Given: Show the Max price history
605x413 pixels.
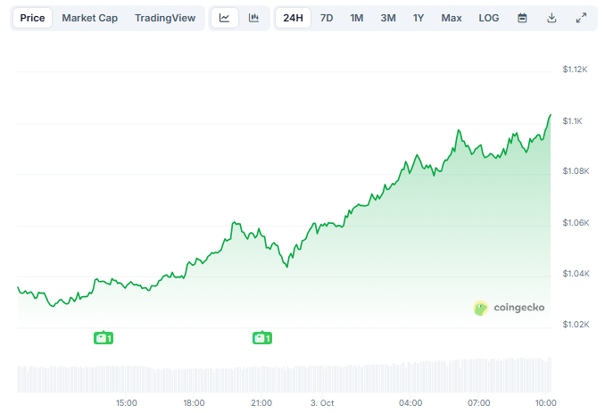Looking at the screenshot, I should coord(452,18).
